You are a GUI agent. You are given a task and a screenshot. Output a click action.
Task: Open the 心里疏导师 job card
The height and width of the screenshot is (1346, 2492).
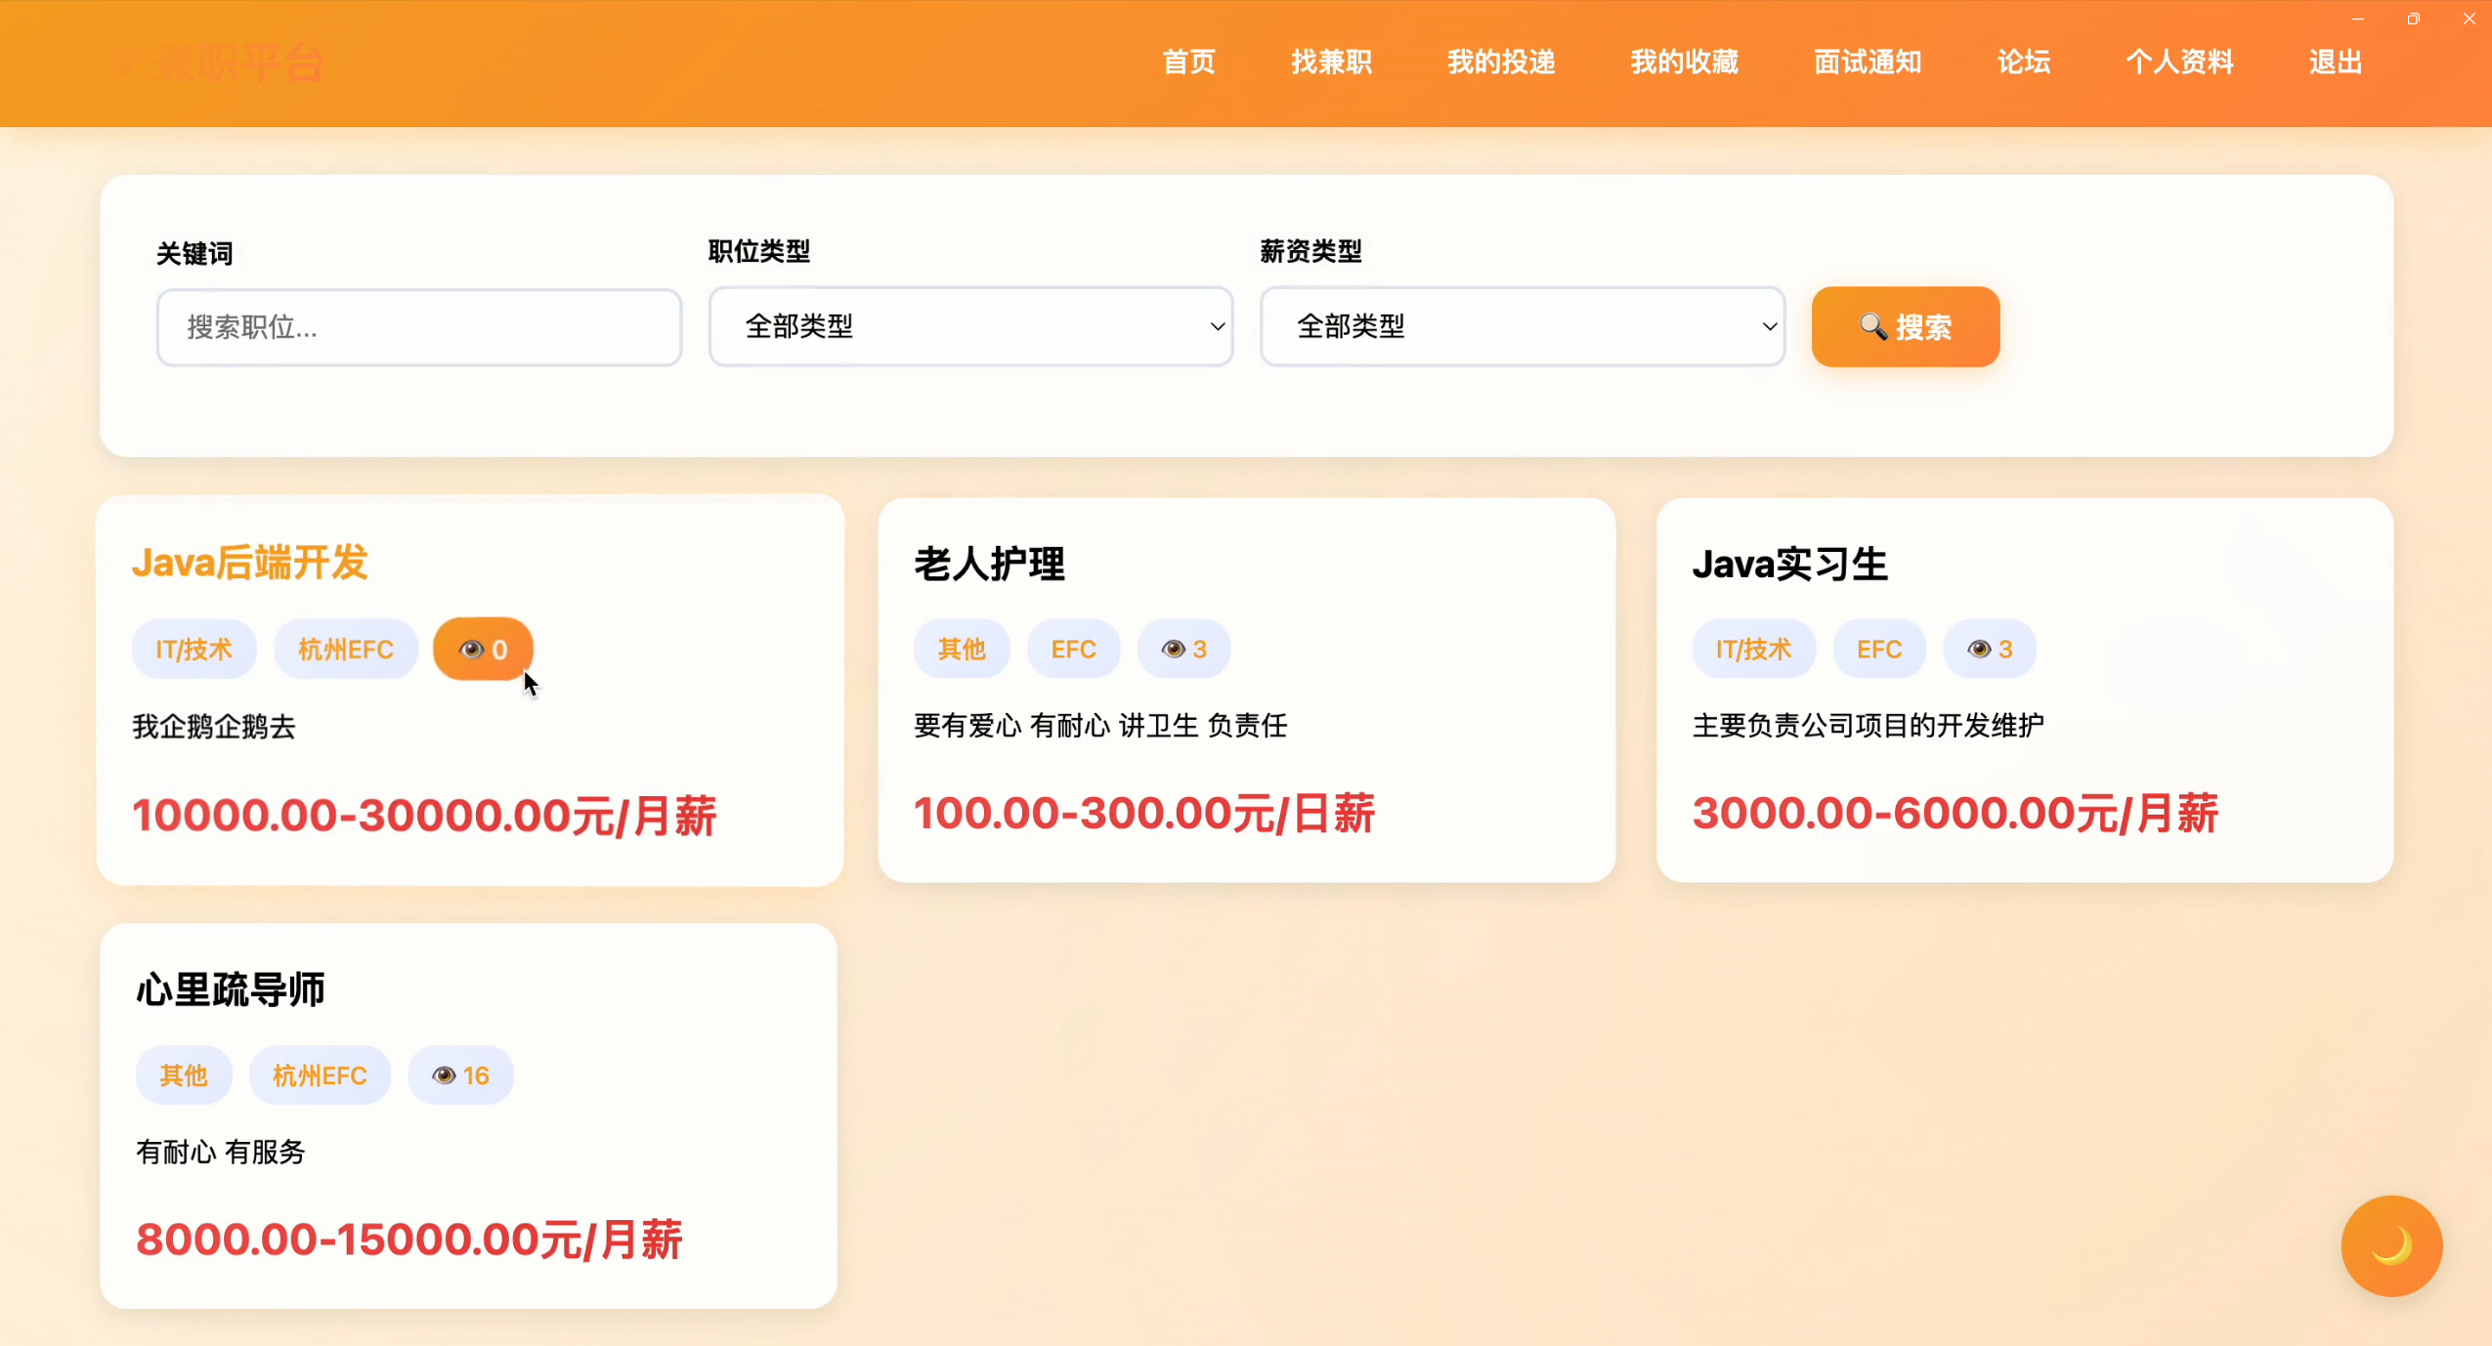click(231, 989)
